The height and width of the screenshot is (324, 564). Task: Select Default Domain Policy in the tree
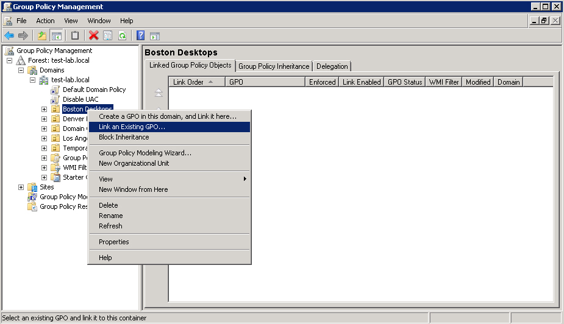point(94,90)
